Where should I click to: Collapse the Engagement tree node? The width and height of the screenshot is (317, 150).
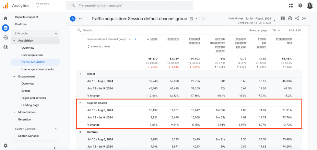(x=14, y=77)
